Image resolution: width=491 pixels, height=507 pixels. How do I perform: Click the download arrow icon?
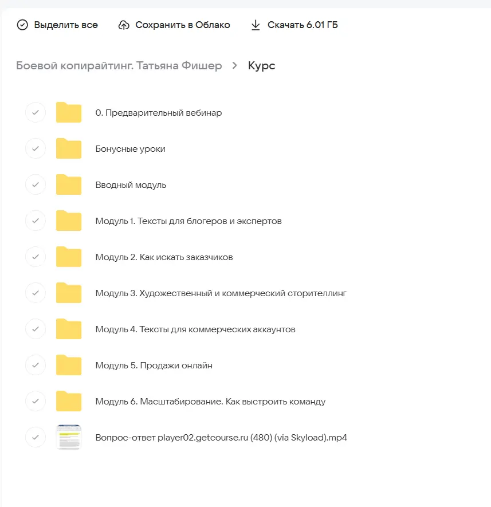point(256,25)
